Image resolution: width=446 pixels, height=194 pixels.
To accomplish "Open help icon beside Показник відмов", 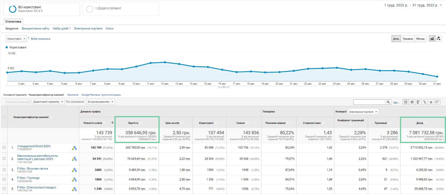I will (x=288, y=123).
